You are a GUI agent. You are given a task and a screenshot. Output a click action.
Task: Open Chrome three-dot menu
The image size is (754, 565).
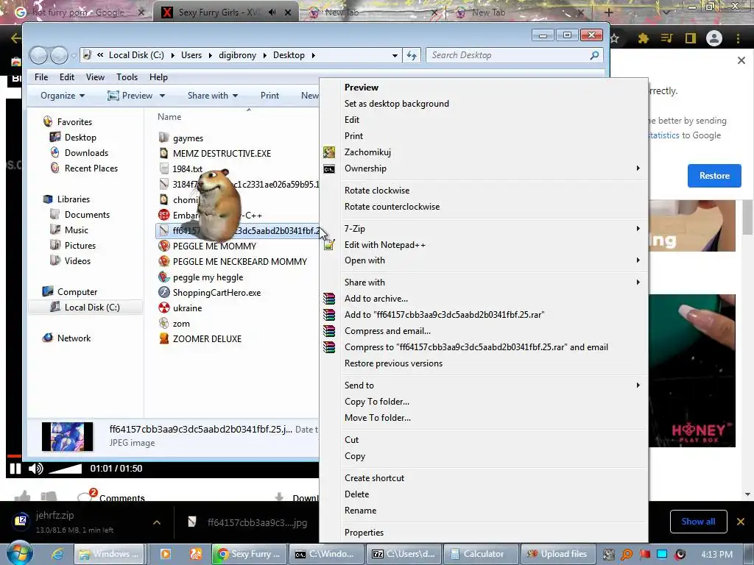(x=738, y=38)
